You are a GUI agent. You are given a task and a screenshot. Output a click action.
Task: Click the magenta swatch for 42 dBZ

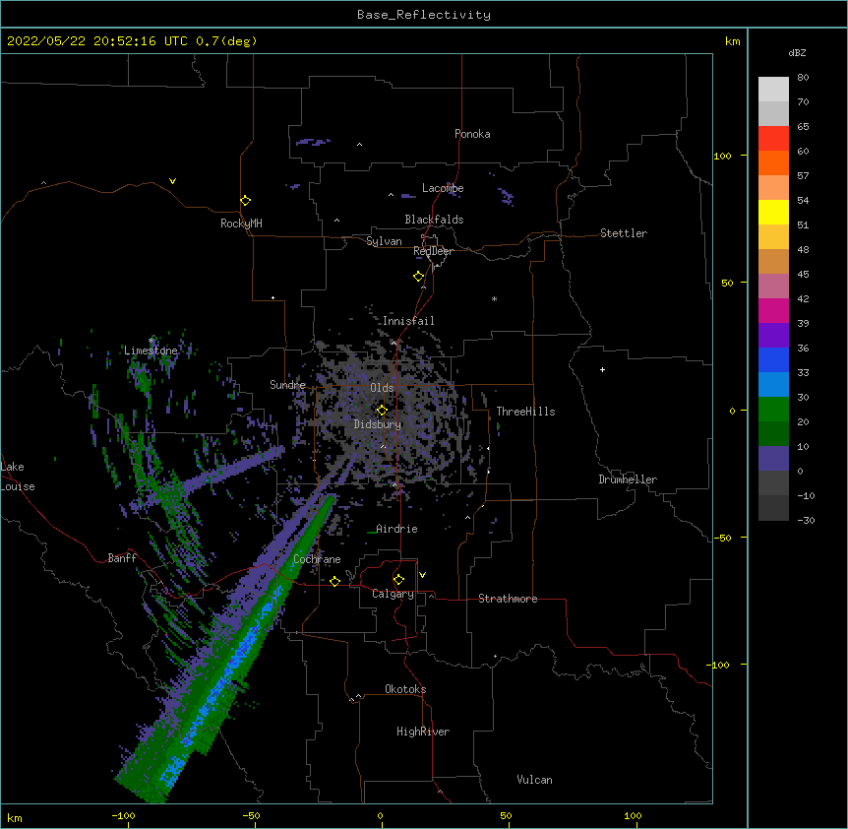773,311
